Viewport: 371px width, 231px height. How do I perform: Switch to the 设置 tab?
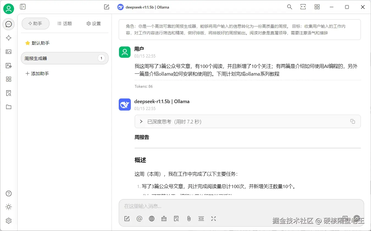tap(94, 24)
